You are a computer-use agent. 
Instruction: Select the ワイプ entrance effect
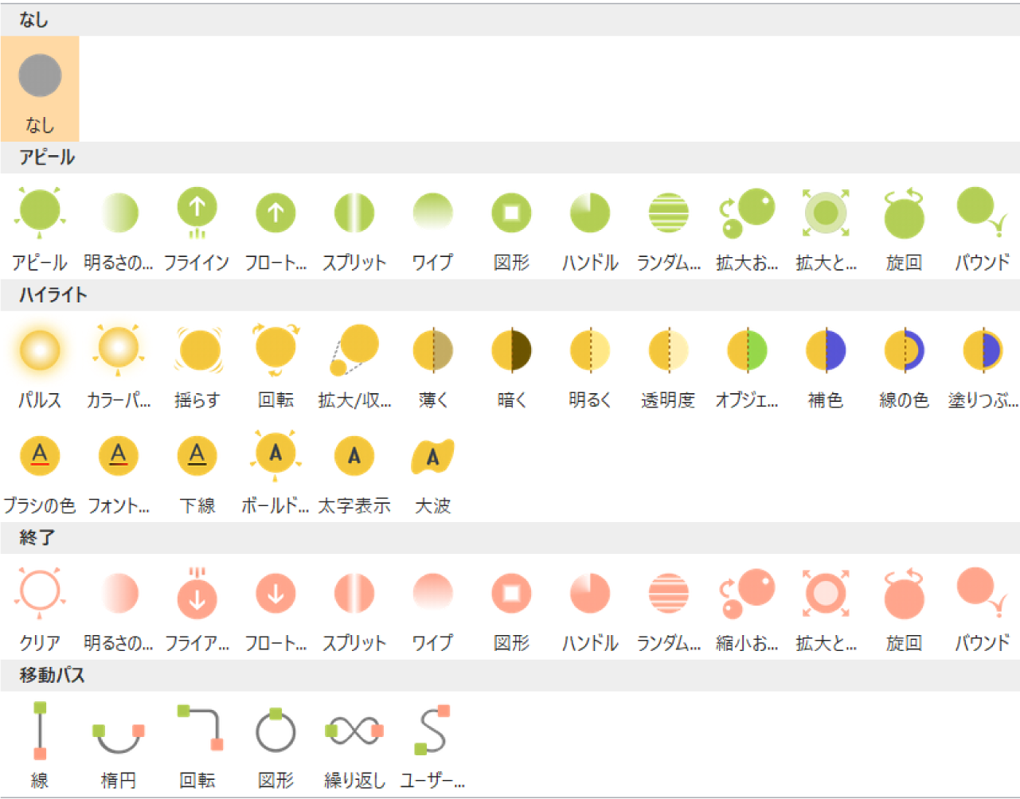coord(432,211)
